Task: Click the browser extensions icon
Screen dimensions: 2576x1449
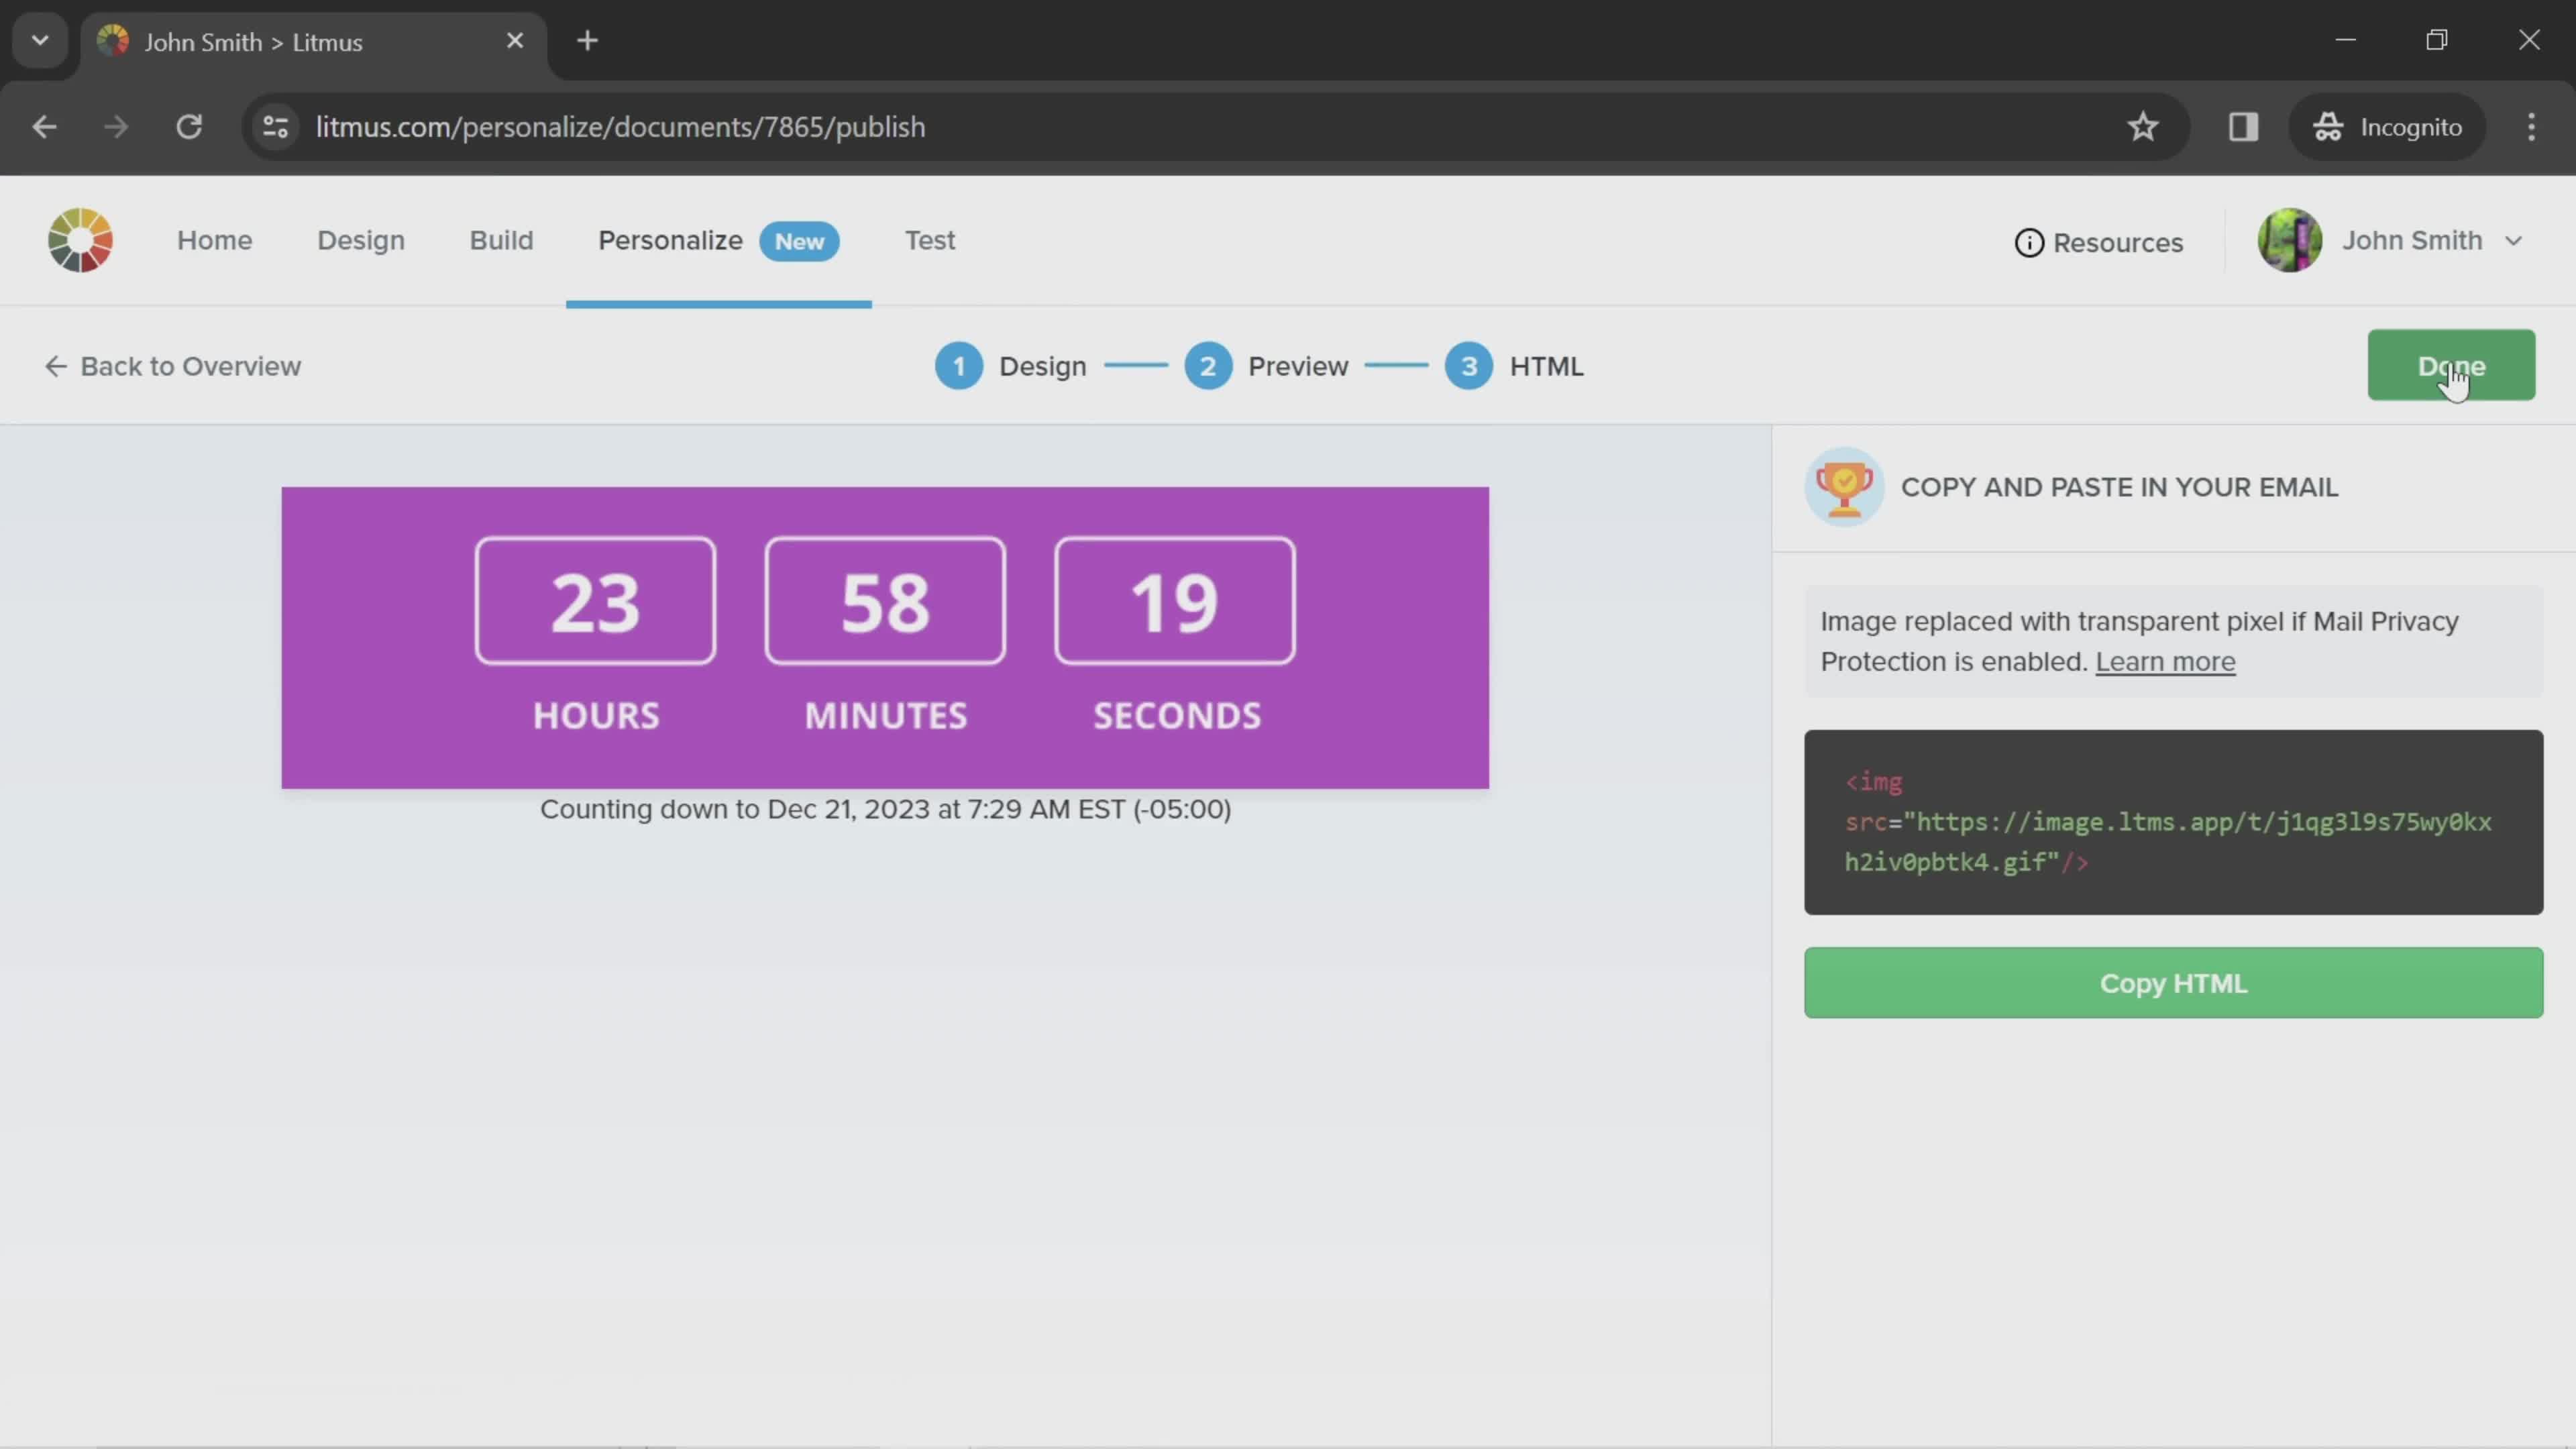Action: coord(2243,125)
